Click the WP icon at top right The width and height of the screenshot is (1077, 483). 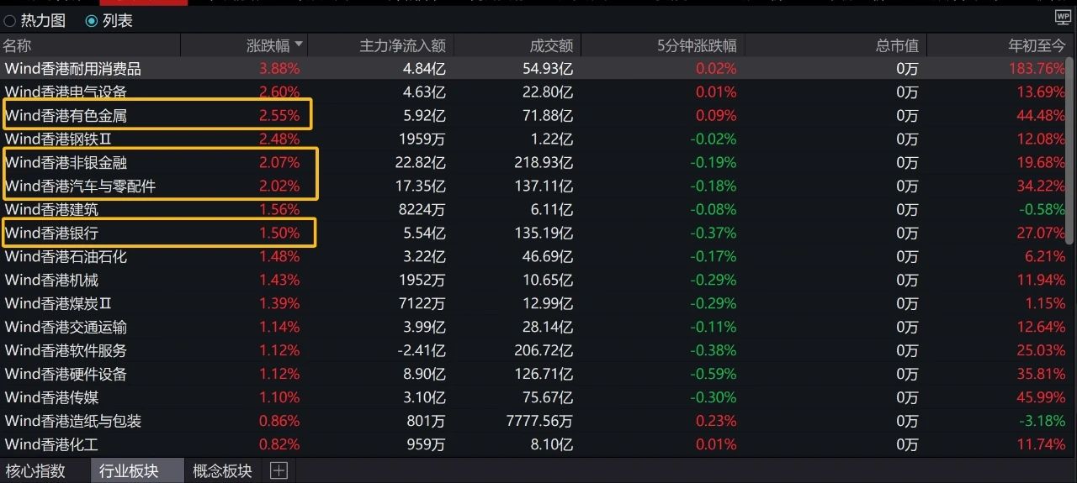click(1063, 18)
